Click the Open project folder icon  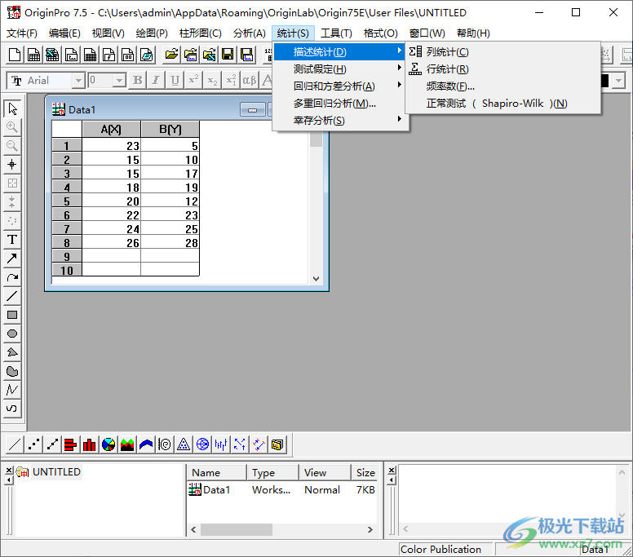coord(171,55)
